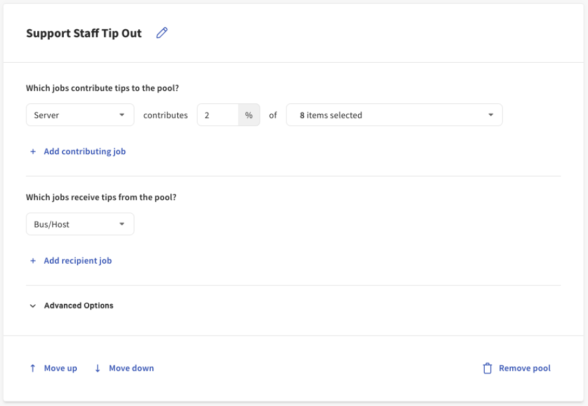Viewport: 588px width, 406px height.
Task: Click the caret arrow in the Bus/Host dropdown
Action: [x=122, y=224]
